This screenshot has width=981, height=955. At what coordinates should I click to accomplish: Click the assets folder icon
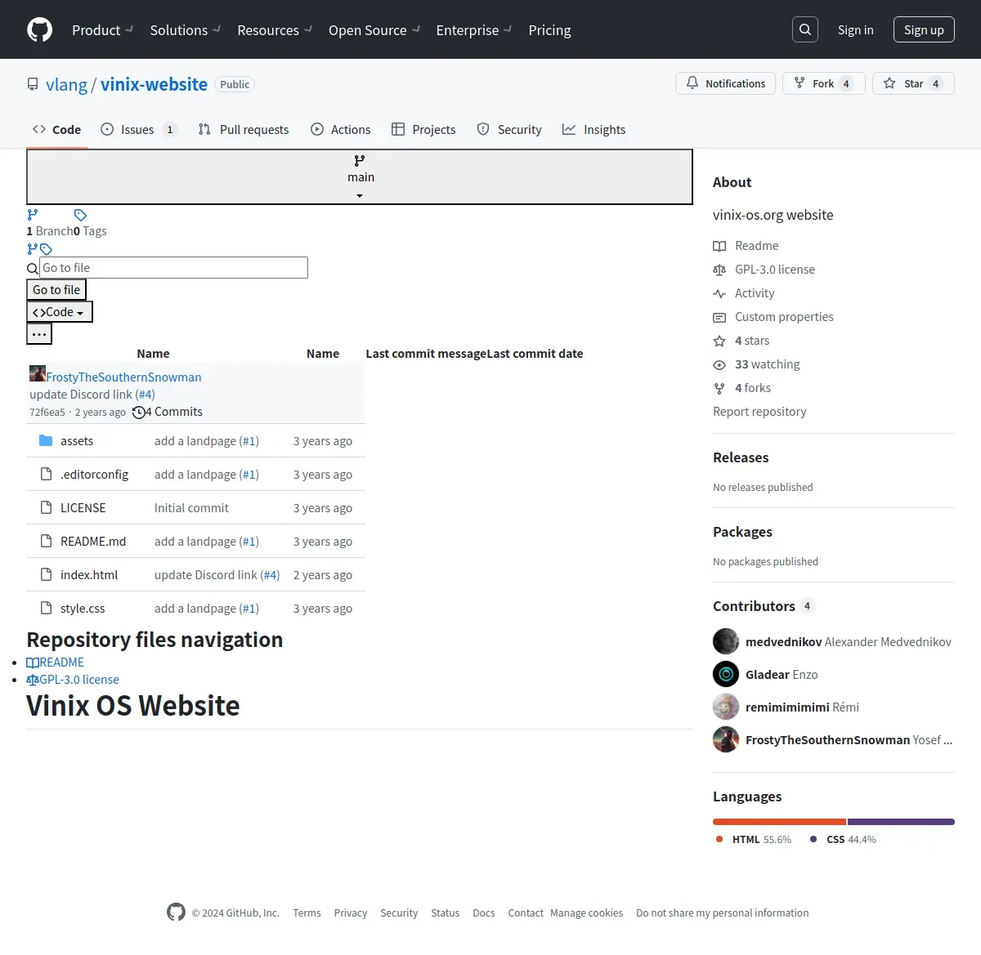click(46, 441)
